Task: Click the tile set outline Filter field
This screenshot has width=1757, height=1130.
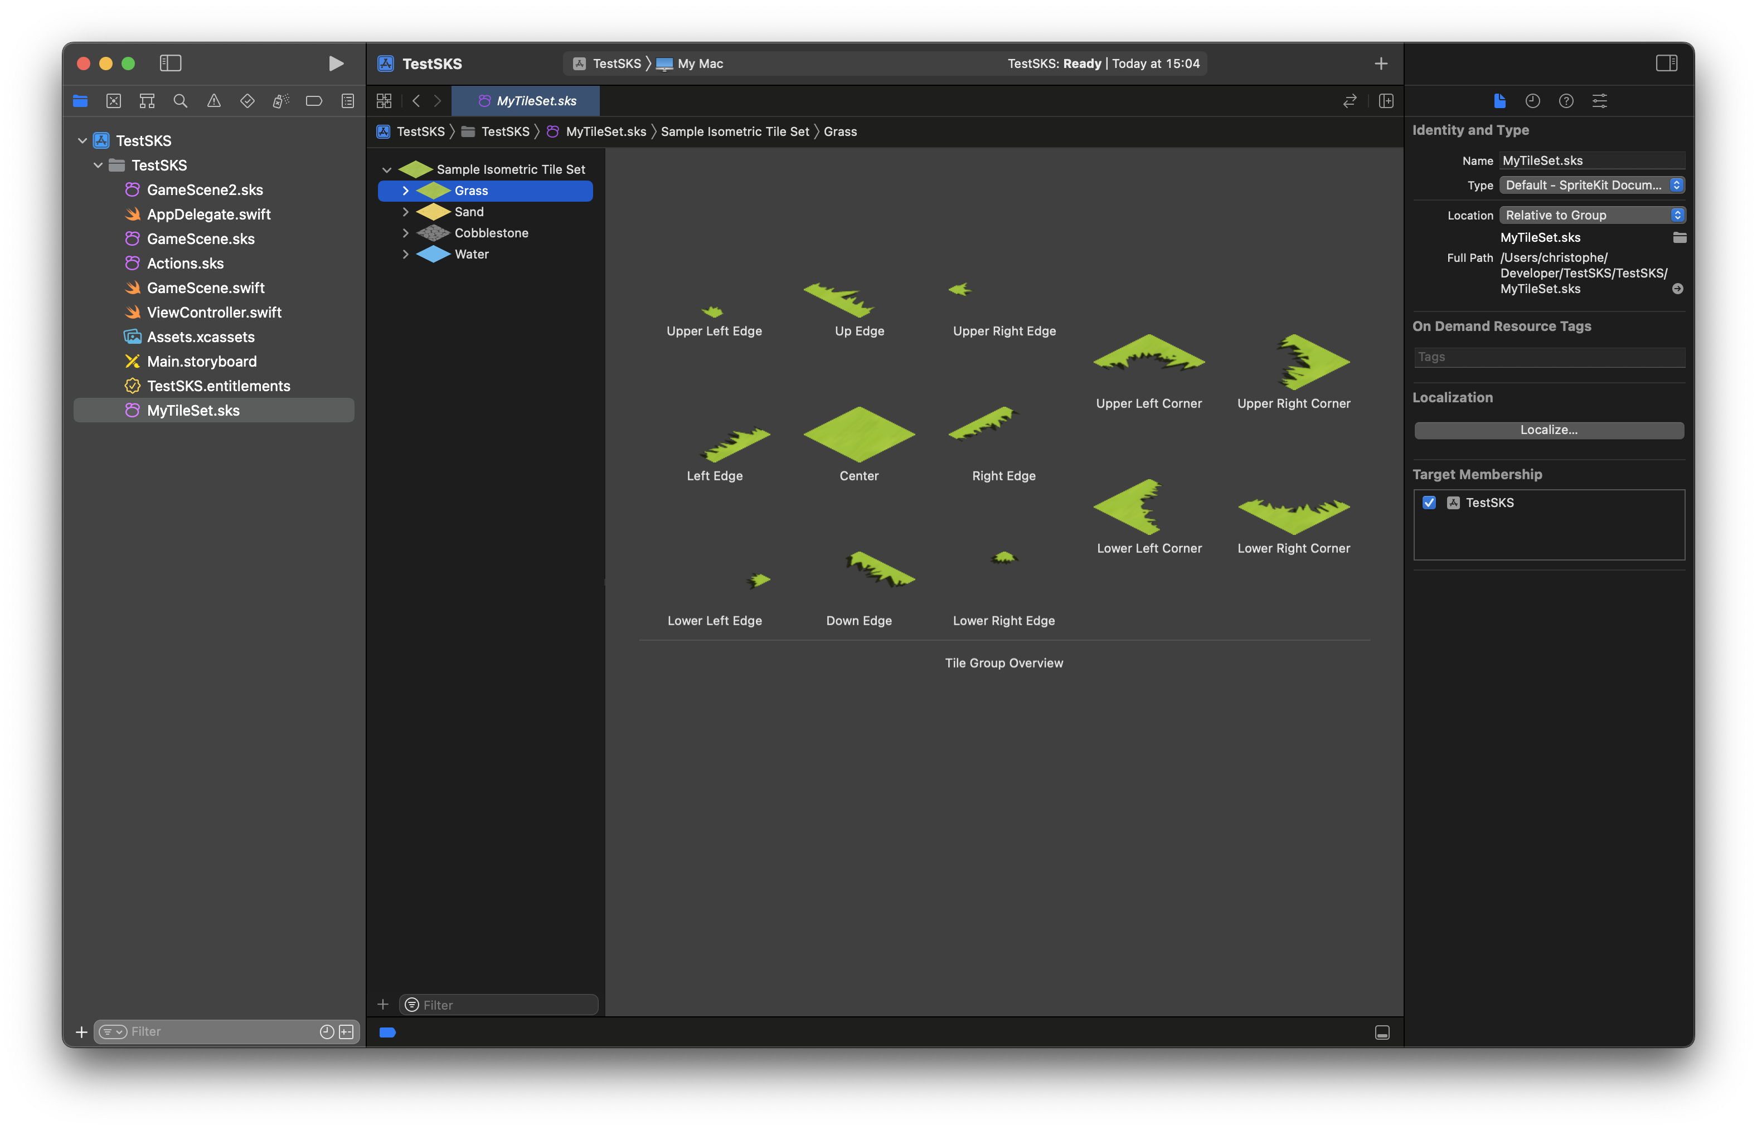Action: tap(498, 1005)
